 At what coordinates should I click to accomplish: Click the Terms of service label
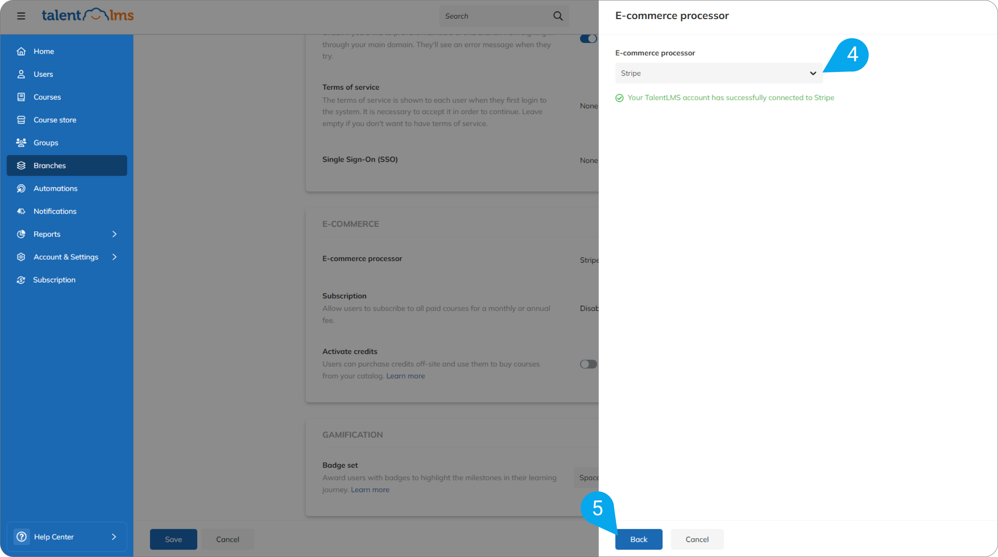351,87
